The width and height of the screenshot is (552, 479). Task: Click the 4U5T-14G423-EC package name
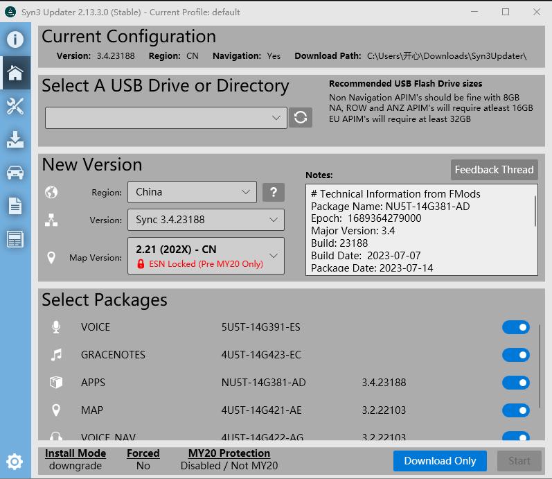tap(261, 355)
